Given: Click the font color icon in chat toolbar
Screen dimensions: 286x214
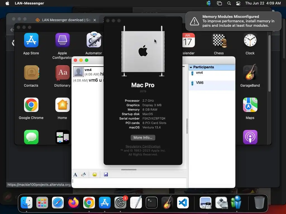Looking at the screenshot, I should coord(83,174).
